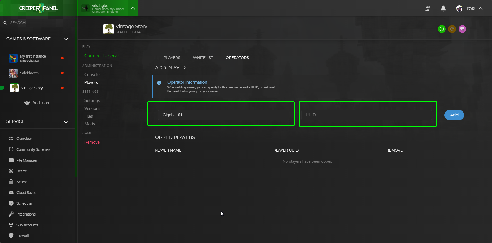Click the Stable - 1.20.4 version text
The height and width of the screenshot is (243, 492).
128,32
